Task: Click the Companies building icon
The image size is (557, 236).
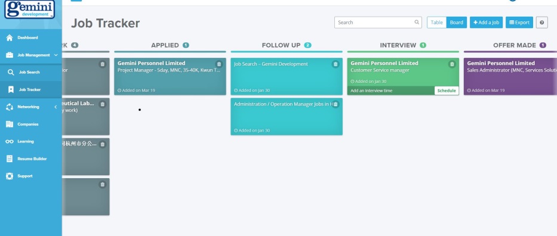Action: [x=10, y=124]
